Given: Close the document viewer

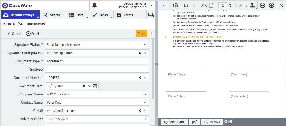Looking at the screenshot, I should [x=281, y=5].
